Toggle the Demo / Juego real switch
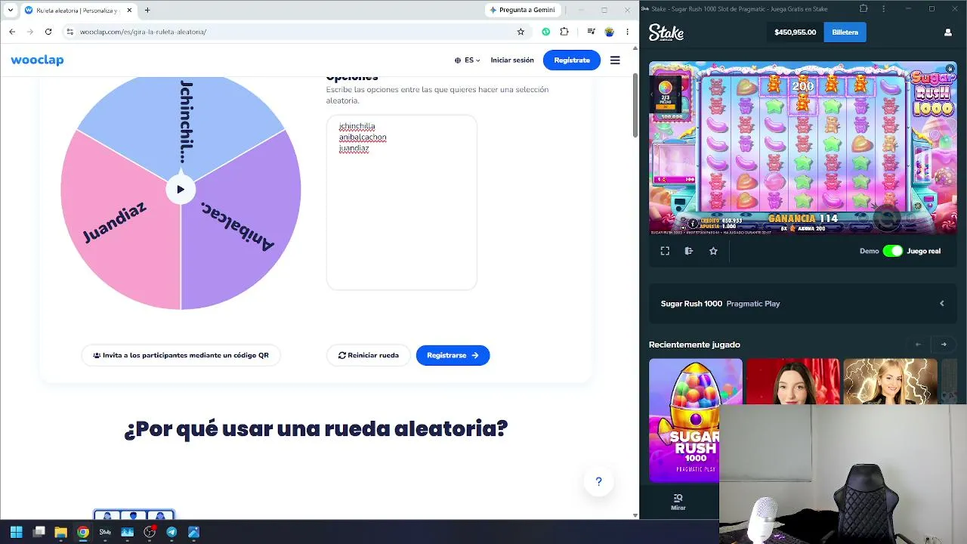Screen dimensions: 967x544 click(x=893, y=251)
